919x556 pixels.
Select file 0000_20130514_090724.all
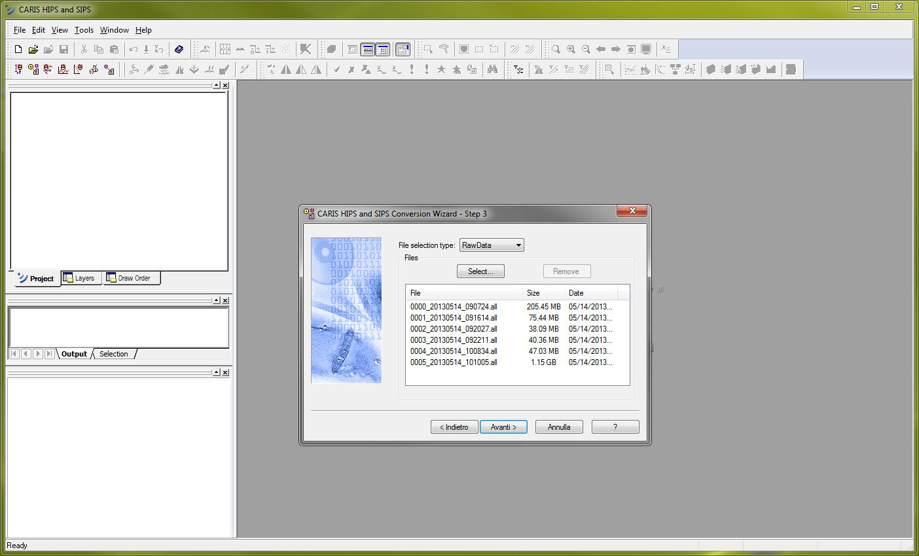tap(454, 306)
